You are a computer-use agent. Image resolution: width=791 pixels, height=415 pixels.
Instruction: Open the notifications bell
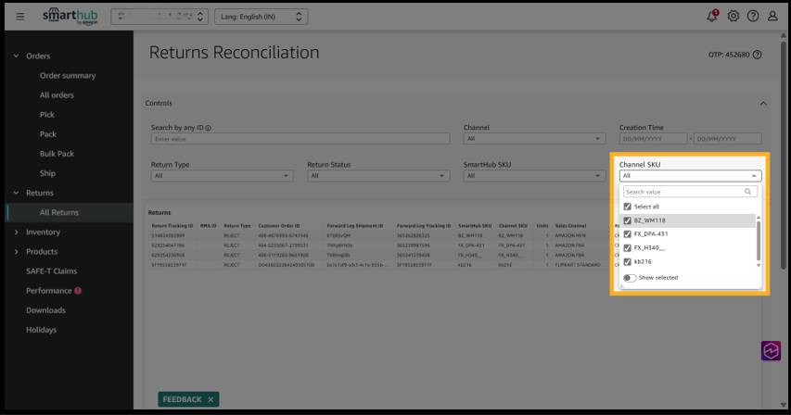click(712, 17)
